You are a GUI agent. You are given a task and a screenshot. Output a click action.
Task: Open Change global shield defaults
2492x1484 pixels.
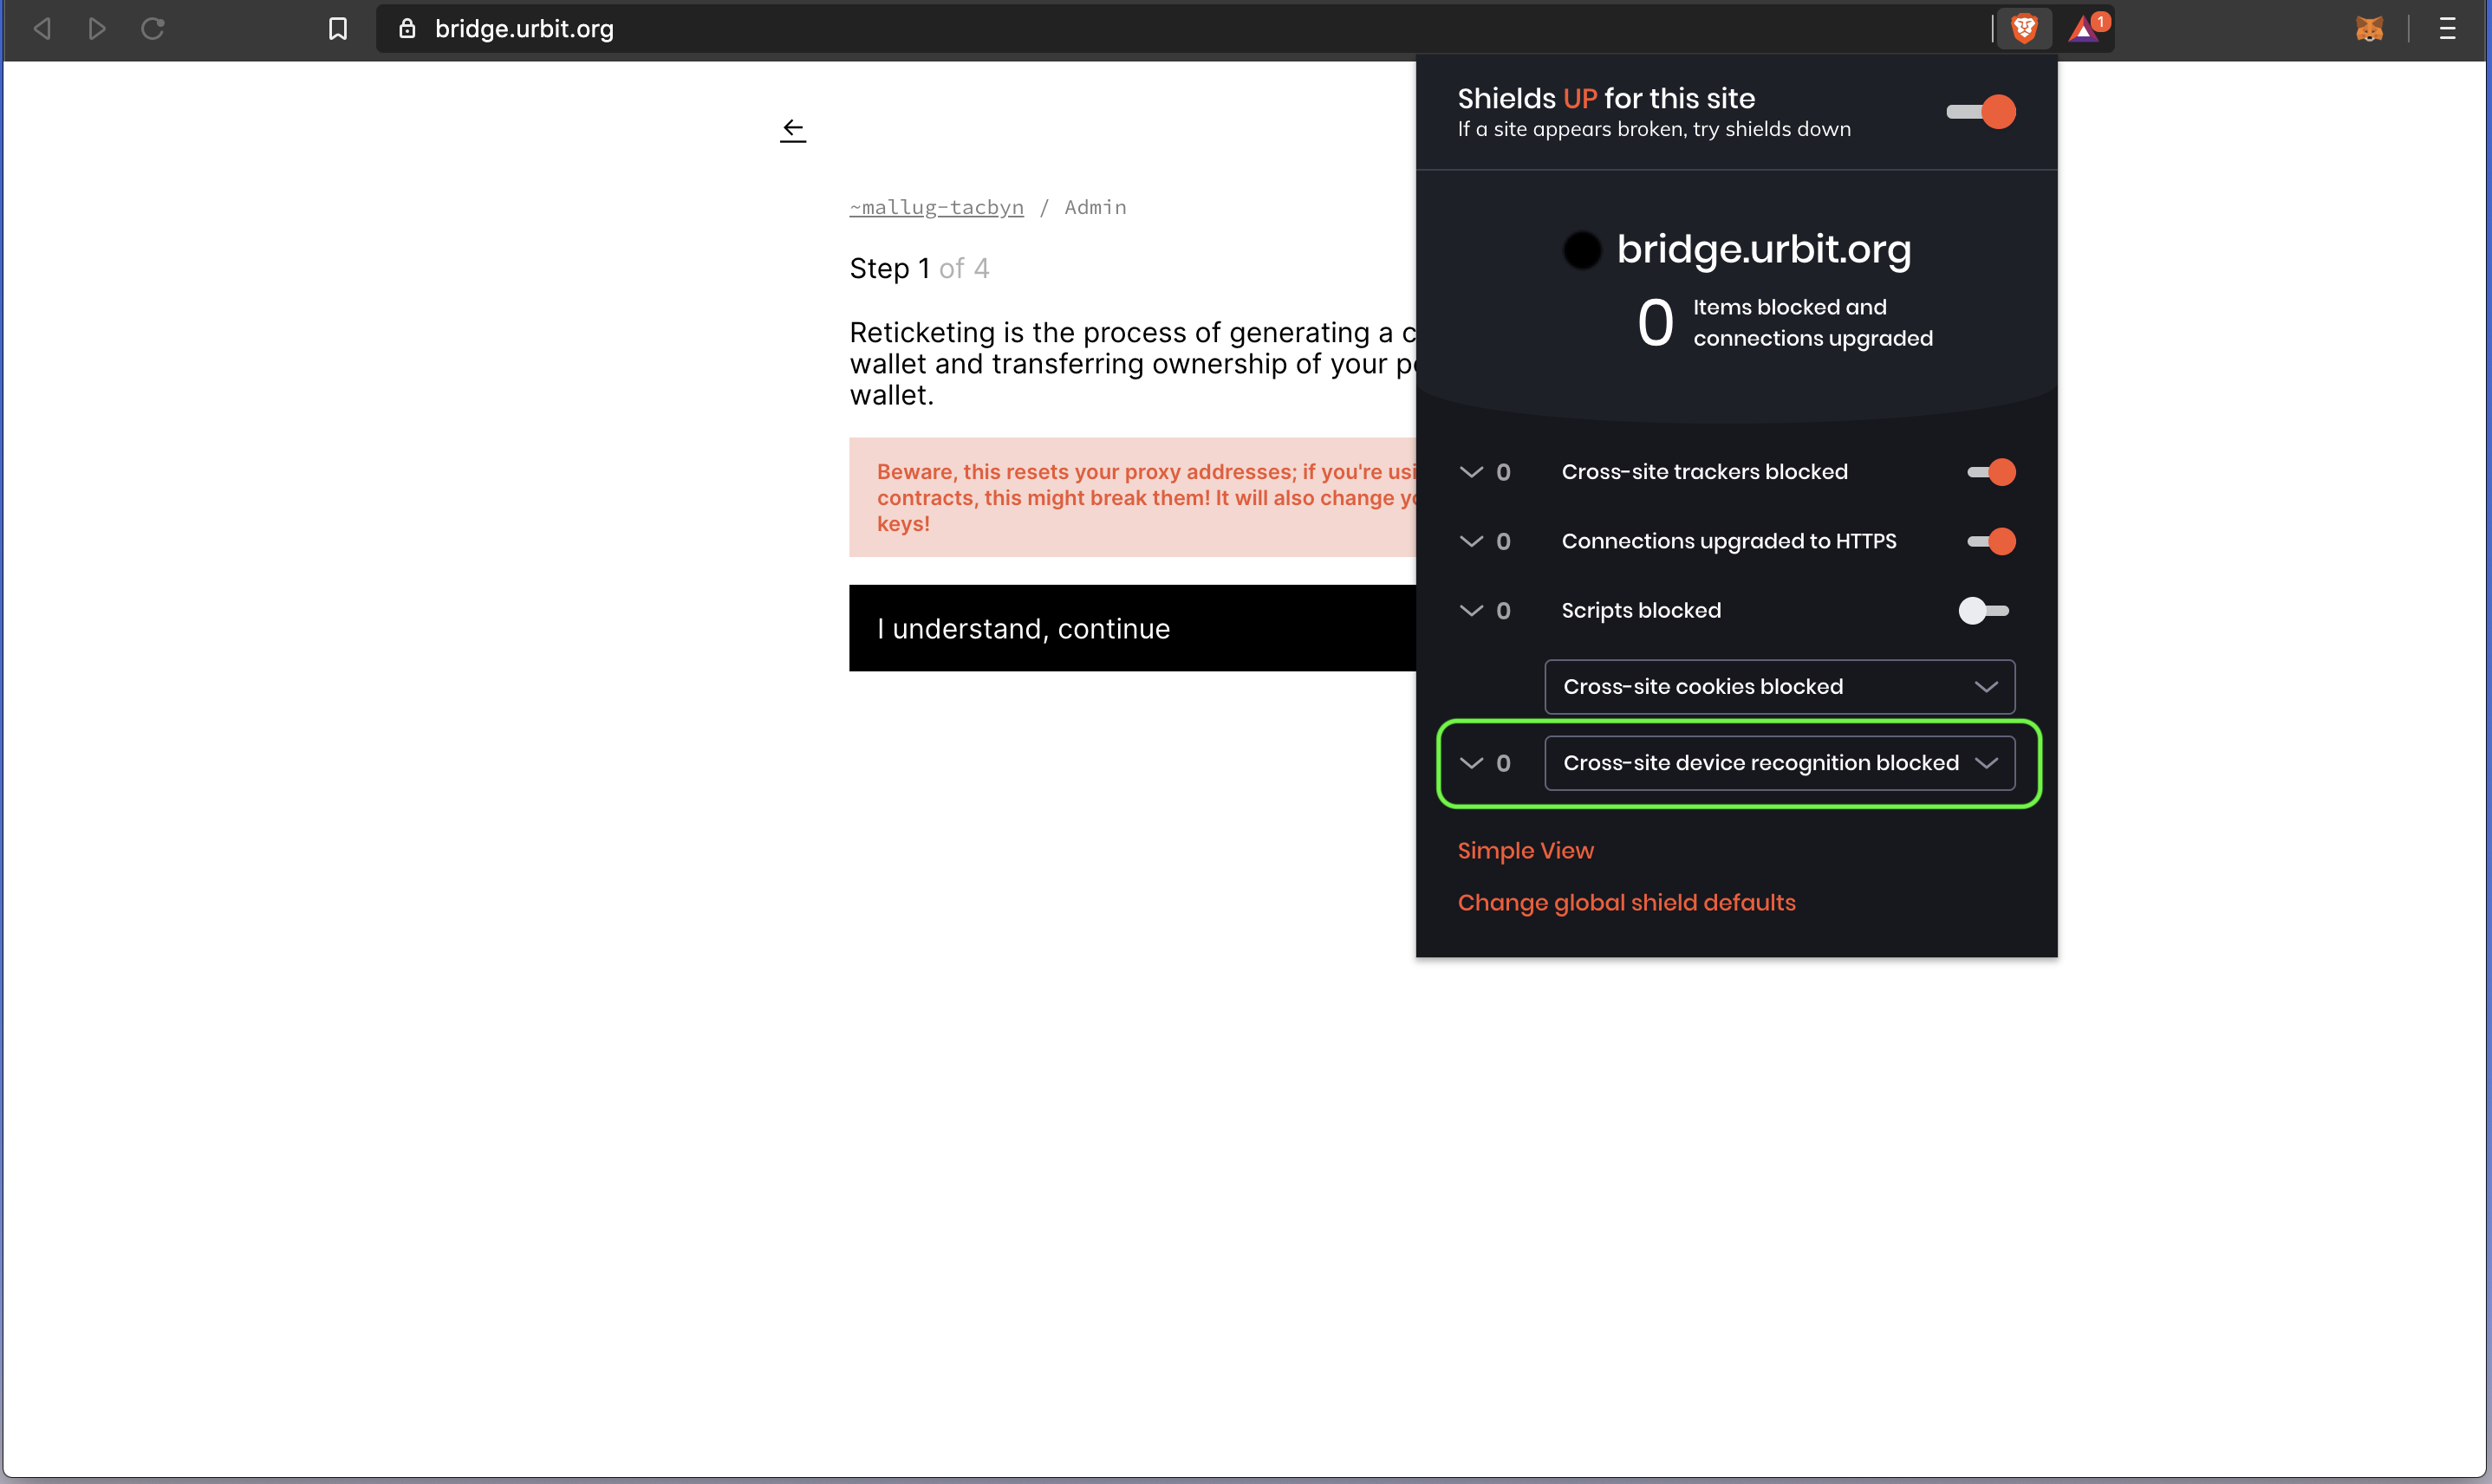coord(1626,902)
